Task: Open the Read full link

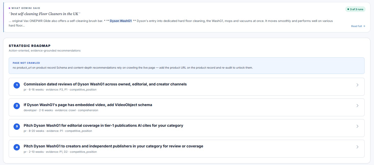Action: point(358,26)
